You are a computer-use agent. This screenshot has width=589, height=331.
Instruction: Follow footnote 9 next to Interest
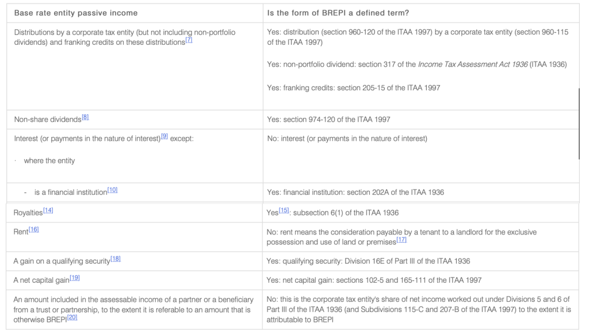coord(165,137)
